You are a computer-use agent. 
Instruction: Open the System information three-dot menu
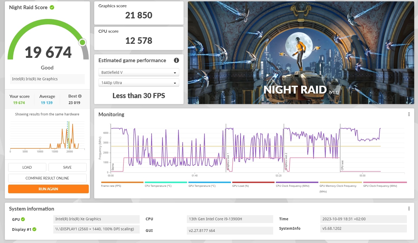click(x=409, y=209)
